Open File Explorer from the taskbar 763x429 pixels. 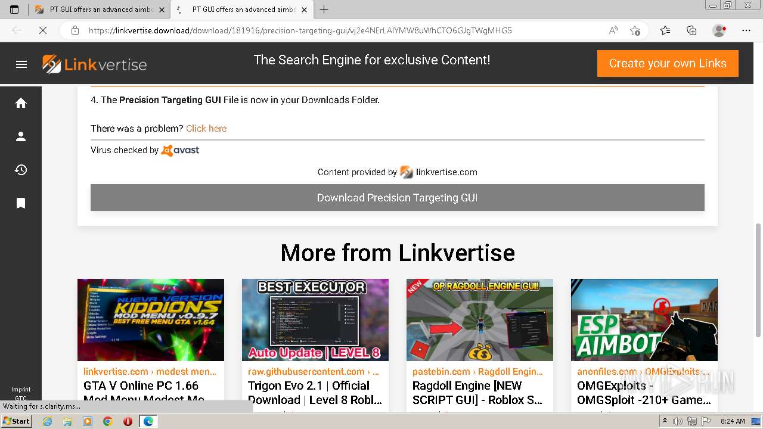(67, 421)
